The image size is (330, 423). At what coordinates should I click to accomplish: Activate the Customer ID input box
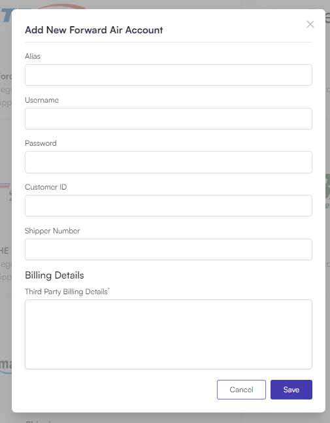pyautogui.click(x=169, y=205)
